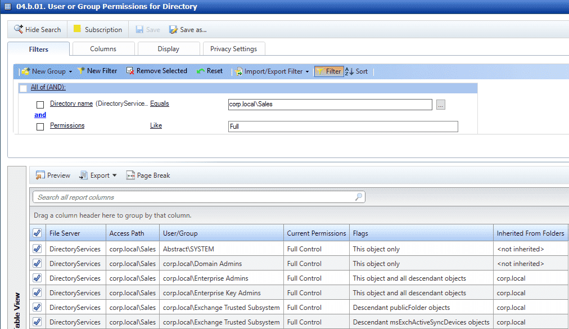Screen dimensions: 569x329
Task: Click the Save floppy disk icon
Action: tap(139, 29)
